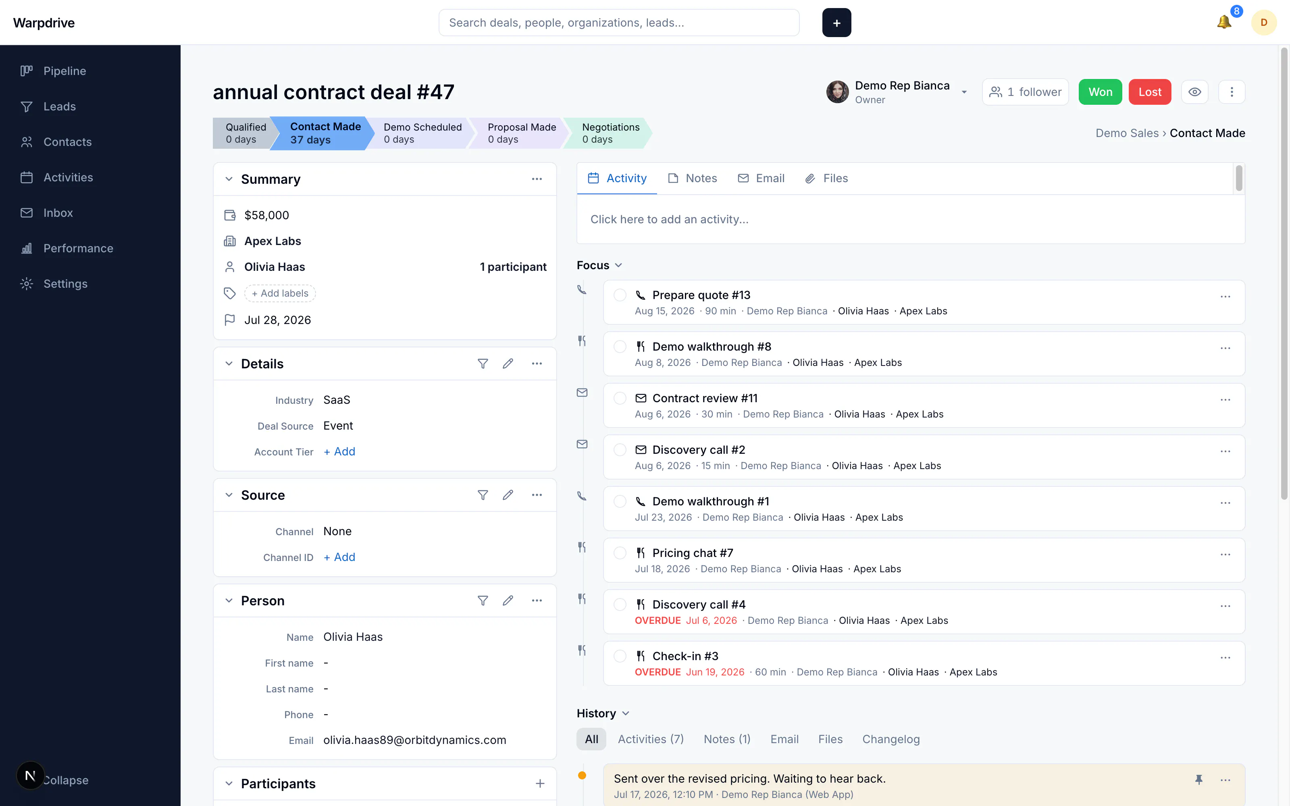Mark deal as Lost

(x=1150, y=92)
